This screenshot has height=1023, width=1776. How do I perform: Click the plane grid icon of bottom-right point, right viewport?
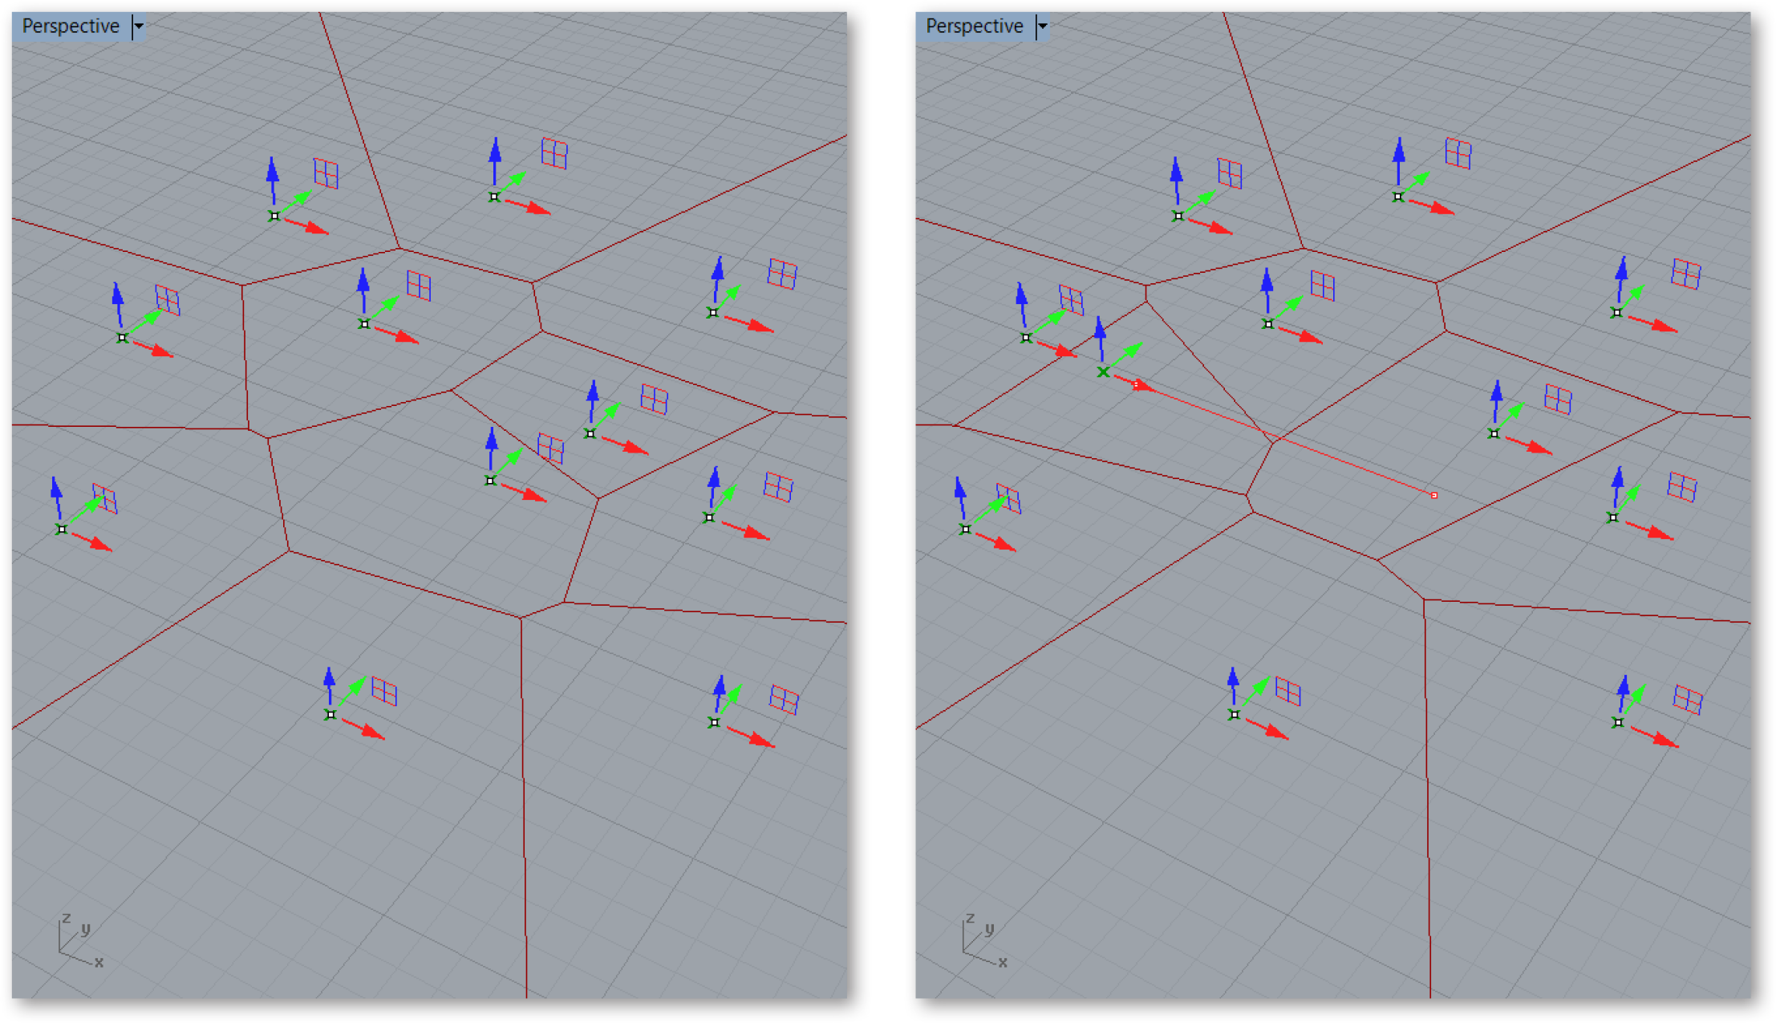[1688, 700]
